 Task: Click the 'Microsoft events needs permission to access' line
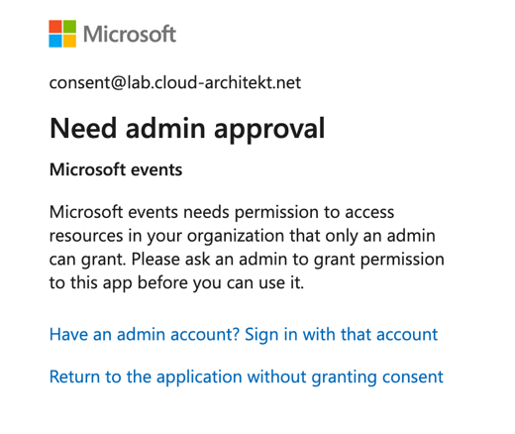point(222,212)
